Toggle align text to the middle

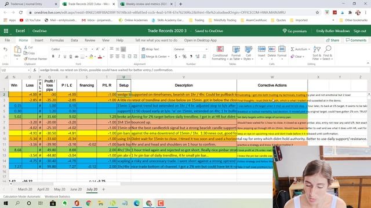click(x=117, y=49)
